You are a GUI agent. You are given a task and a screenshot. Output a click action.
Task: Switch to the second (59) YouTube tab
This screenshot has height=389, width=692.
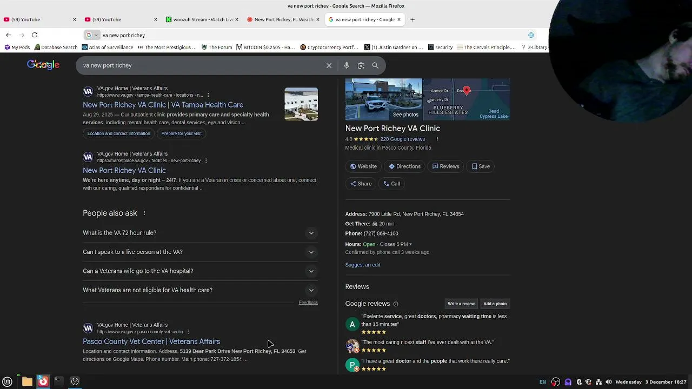[122, 19]
